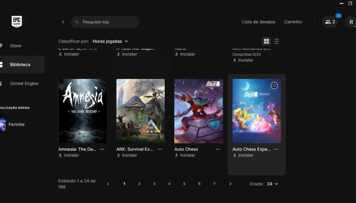Open more options for Auto Chess
This screenshot has height=203, width=356.
218,149
